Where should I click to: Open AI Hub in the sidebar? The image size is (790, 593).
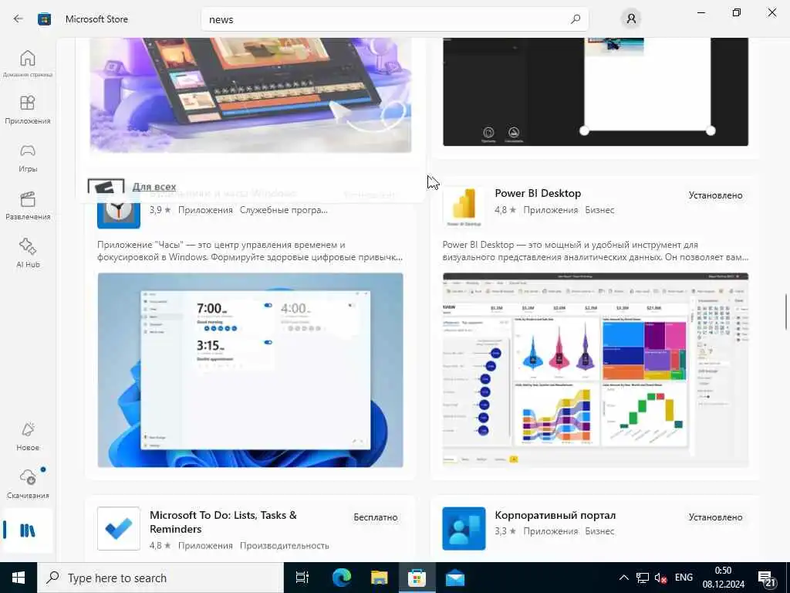coord(28,253)
